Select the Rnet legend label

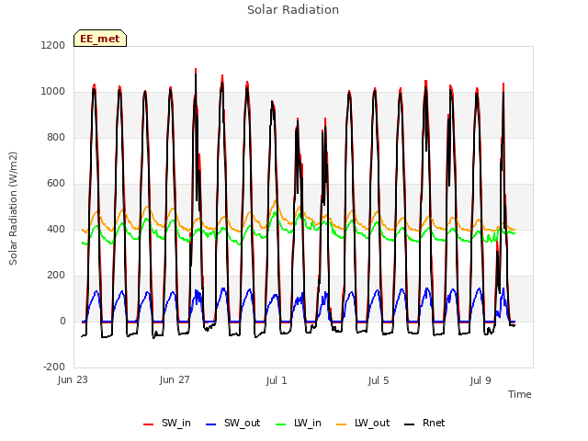pyautogui.click(x=434, y=423)
